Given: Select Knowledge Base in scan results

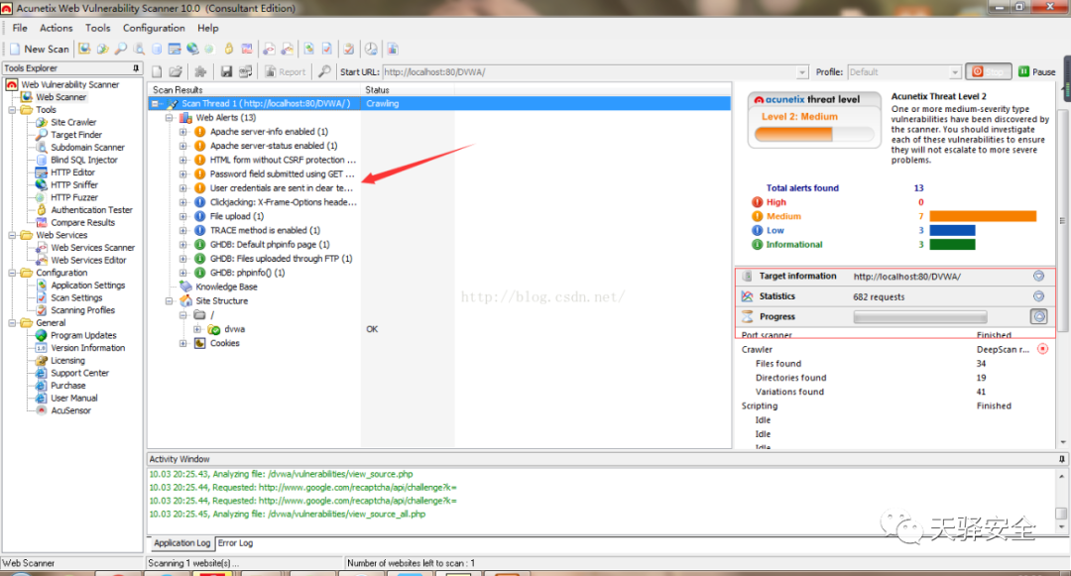Looking at the screenshot, I should coord(226,287).
